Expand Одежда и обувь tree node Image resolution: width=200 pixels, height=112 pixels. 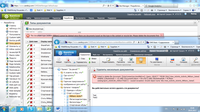[x=62, y=90]
